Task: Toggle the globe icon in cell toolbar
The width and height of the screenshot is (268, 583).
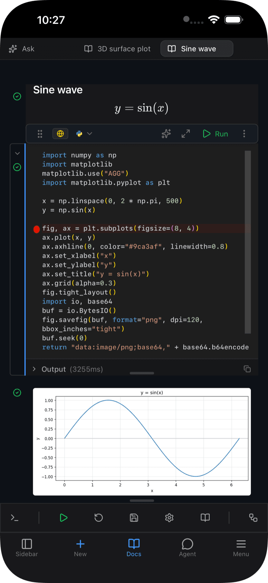Action: tap(60, 134)
